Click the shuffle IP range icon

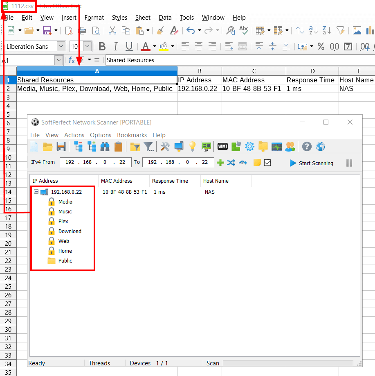[231, 163]
